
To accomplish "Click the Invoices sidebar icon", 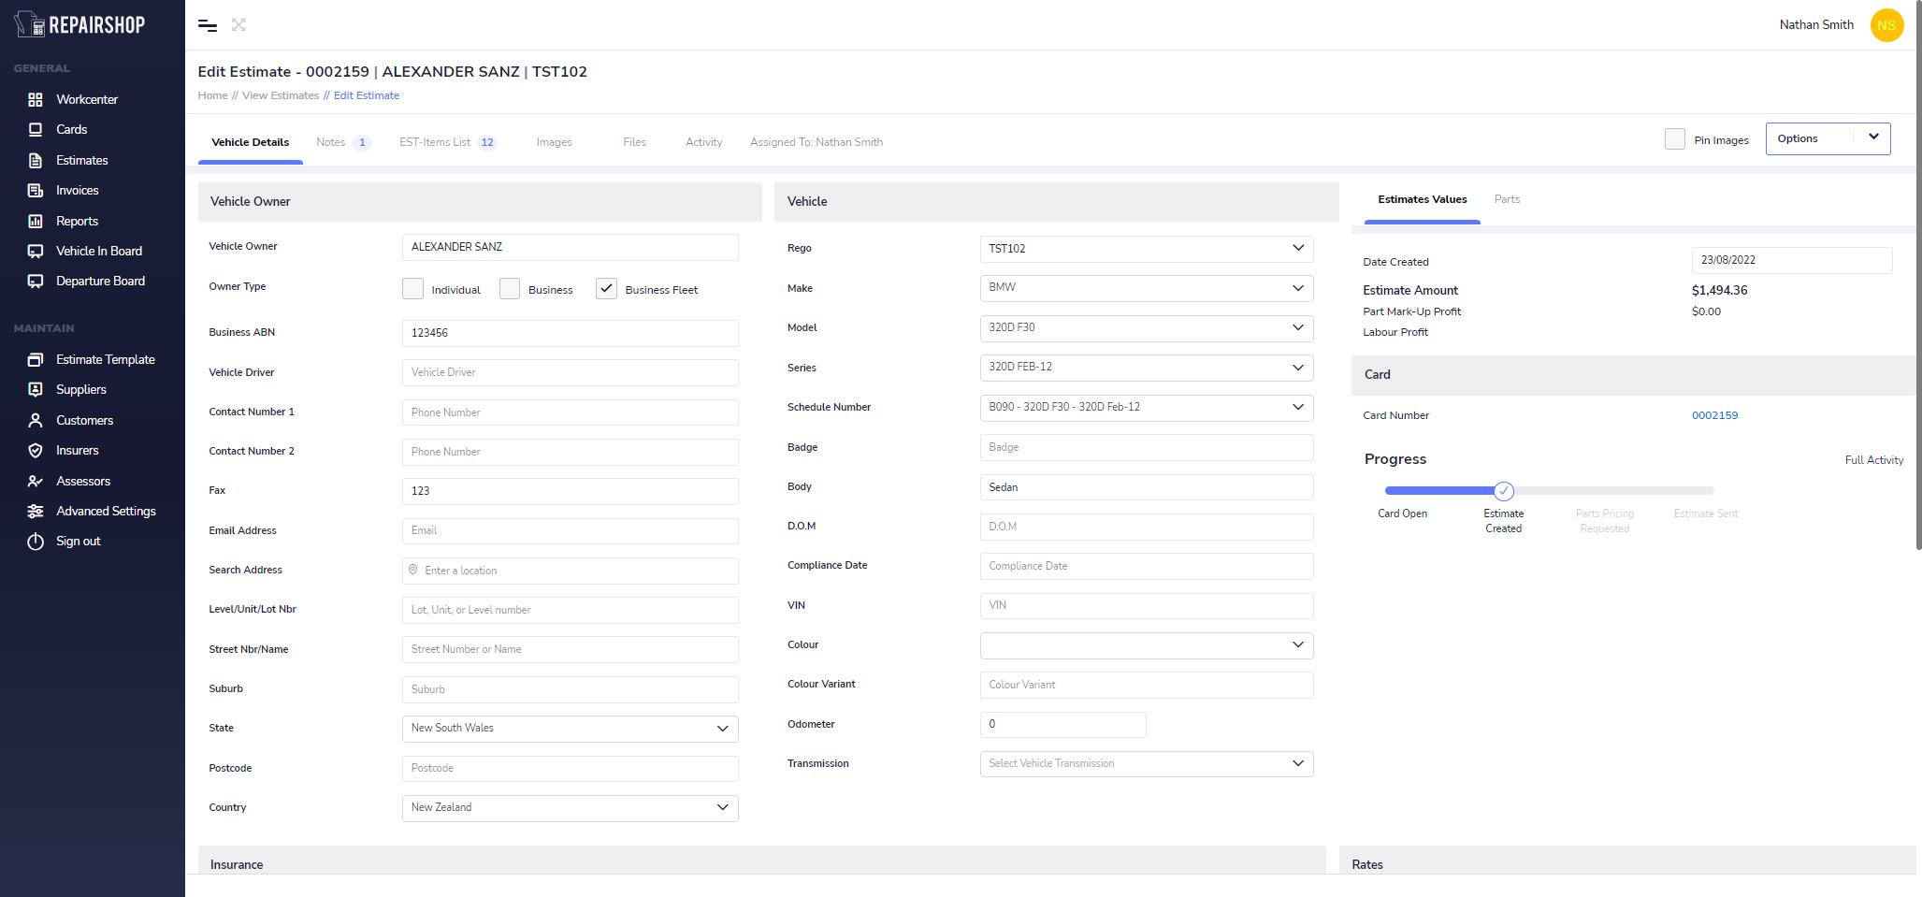I will tap(36, 190).
